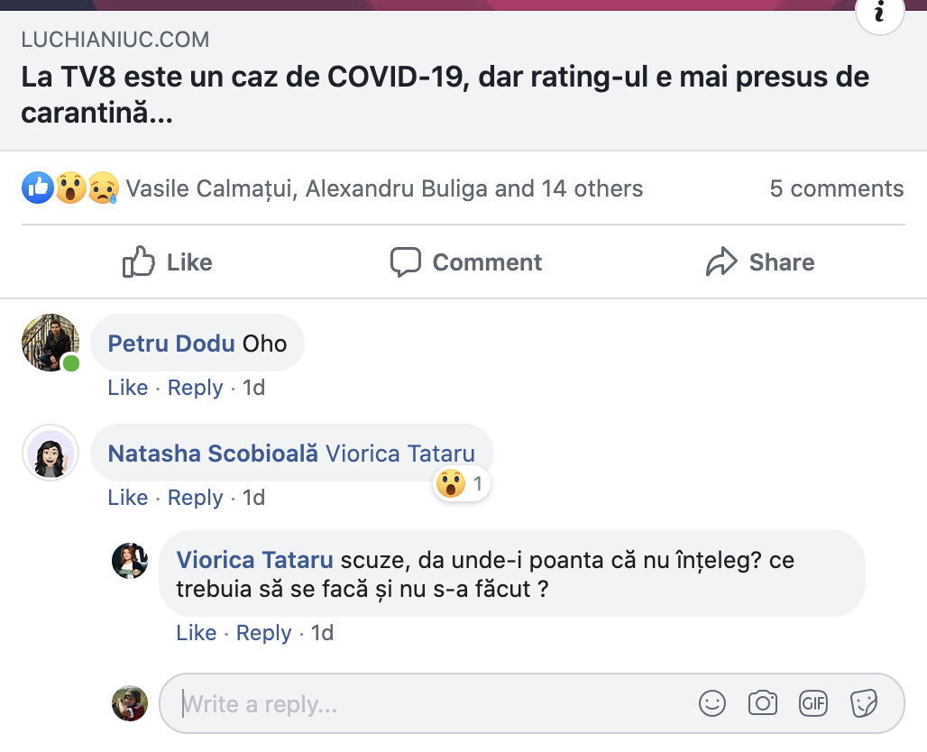Click the wow reaction on Natasha's comment
The width and height of the screenshot is (927, 752).
(450, 484)
